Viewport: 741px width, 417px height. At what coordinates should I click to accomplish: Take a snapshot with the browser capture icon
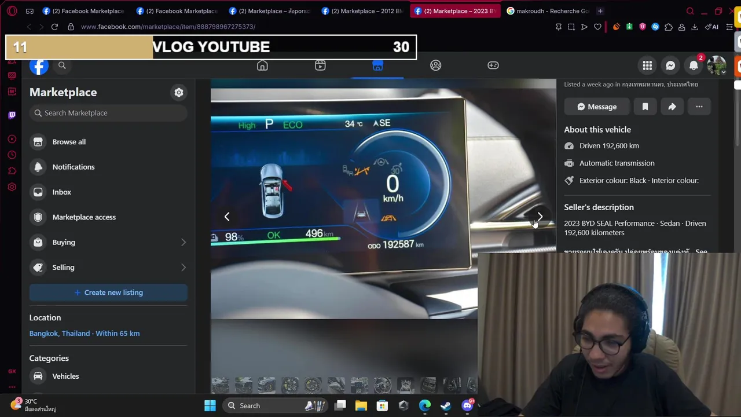click(571, 27)
